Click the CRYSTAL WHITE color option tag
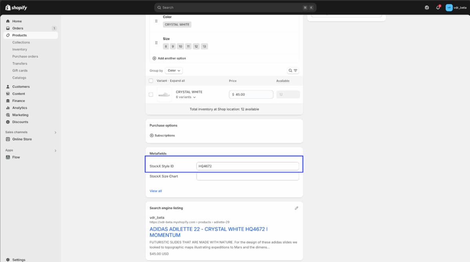This screenshot has width=470, height=262. point(177,25)
